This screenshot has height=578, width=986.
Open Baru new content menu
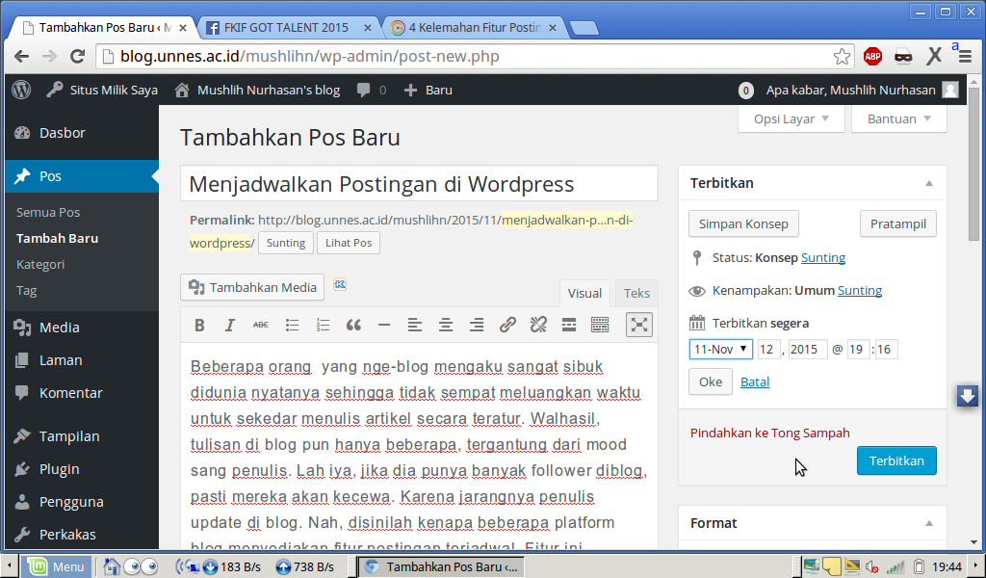(428, 90)
